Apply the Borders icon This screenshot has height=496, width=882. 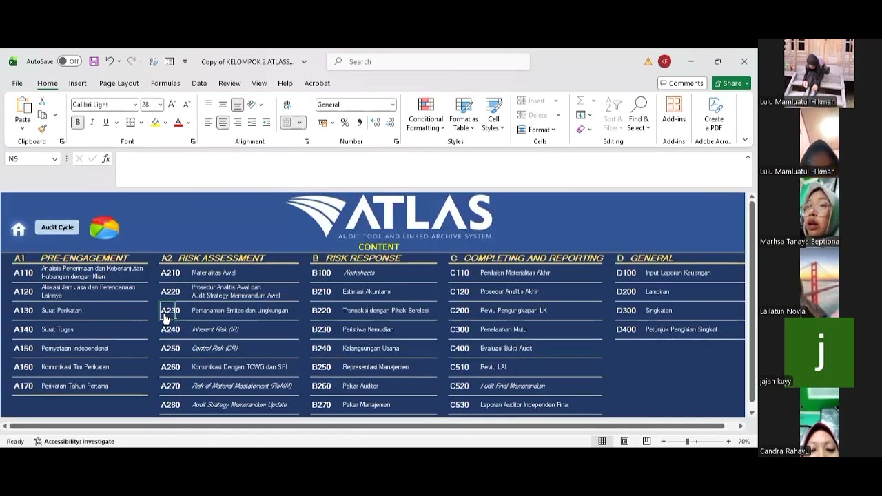pyautogui.click(x=131, y=123)
